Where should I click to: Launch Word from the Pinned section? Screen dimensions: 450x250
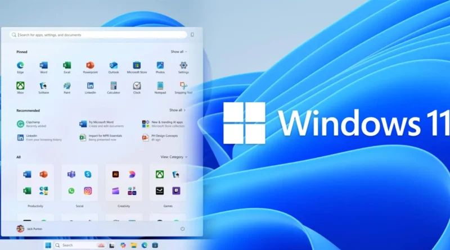pos(44,67)
